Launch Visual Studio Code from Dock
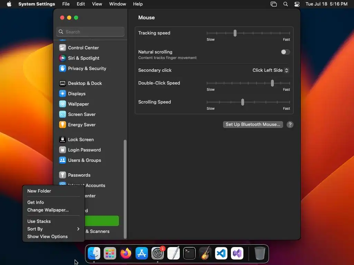Image resolution: width=354 pixels, height=265 pixels. click(x=221, y=253)
